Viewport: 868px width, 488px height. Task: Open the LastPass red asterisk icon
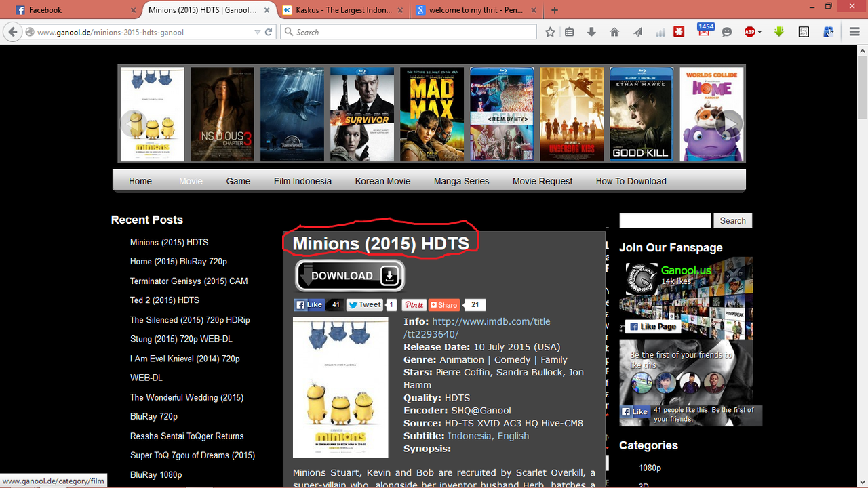pos(679,32)
